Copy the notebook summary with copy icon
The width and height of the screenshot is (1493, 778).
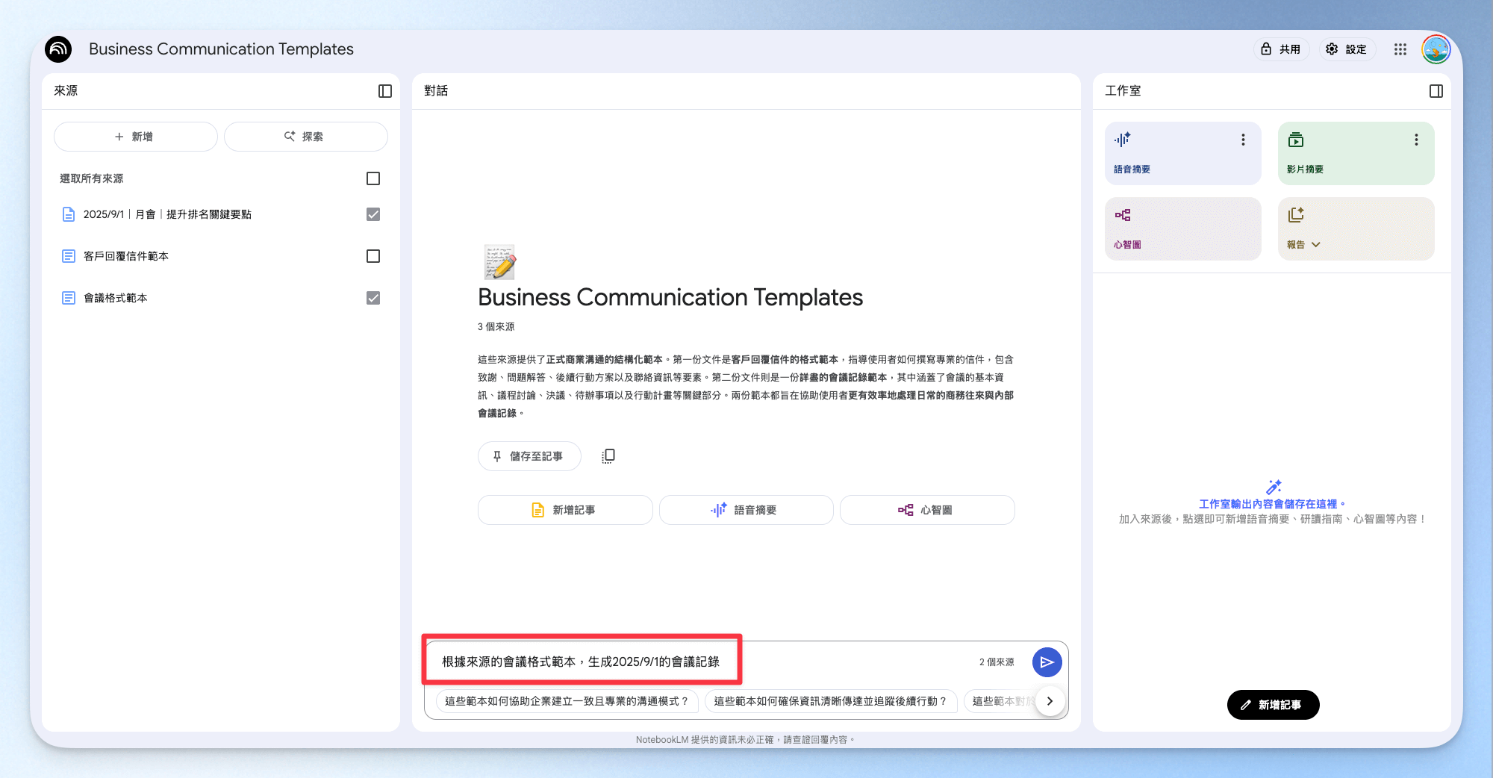608,456
